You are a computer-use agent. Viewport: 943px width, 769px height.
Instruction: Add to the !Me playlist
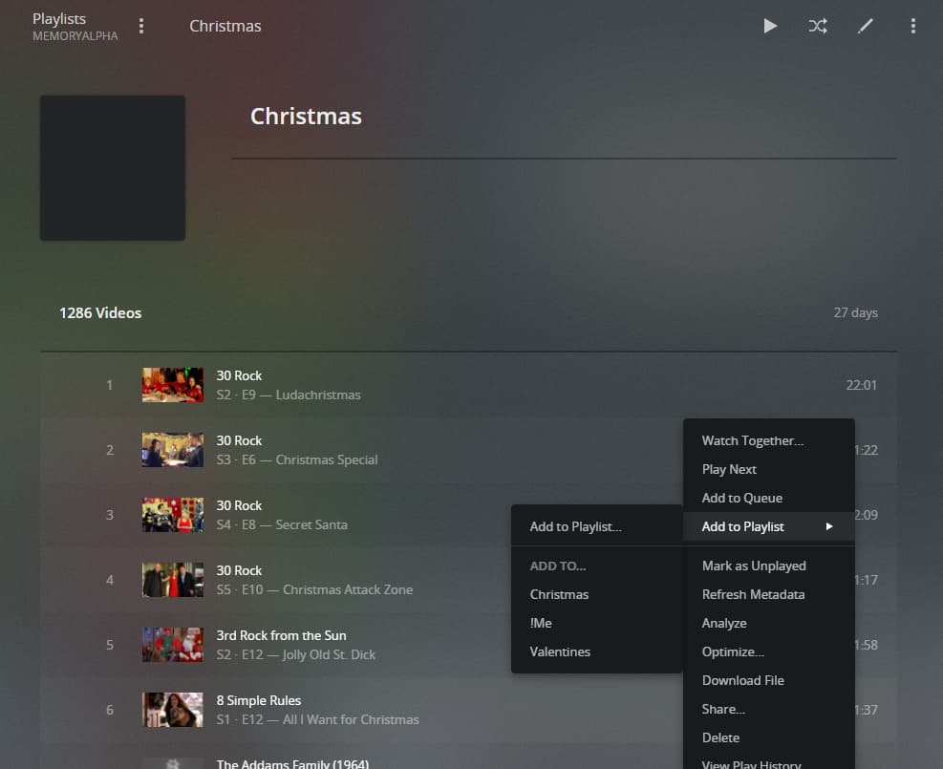[x=596, y=623]
